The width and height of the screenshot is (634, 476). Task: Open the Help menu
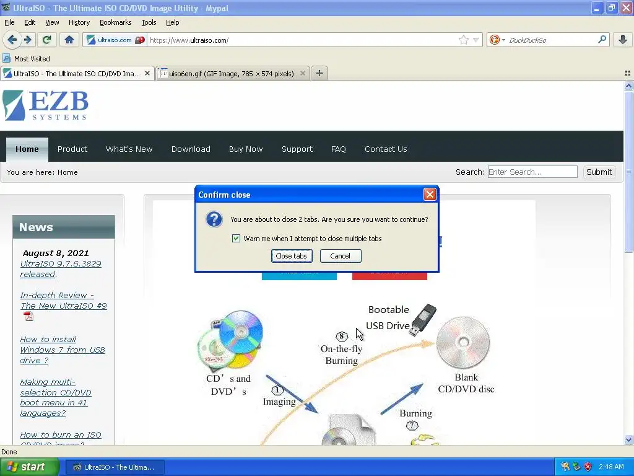click(172, 22)
